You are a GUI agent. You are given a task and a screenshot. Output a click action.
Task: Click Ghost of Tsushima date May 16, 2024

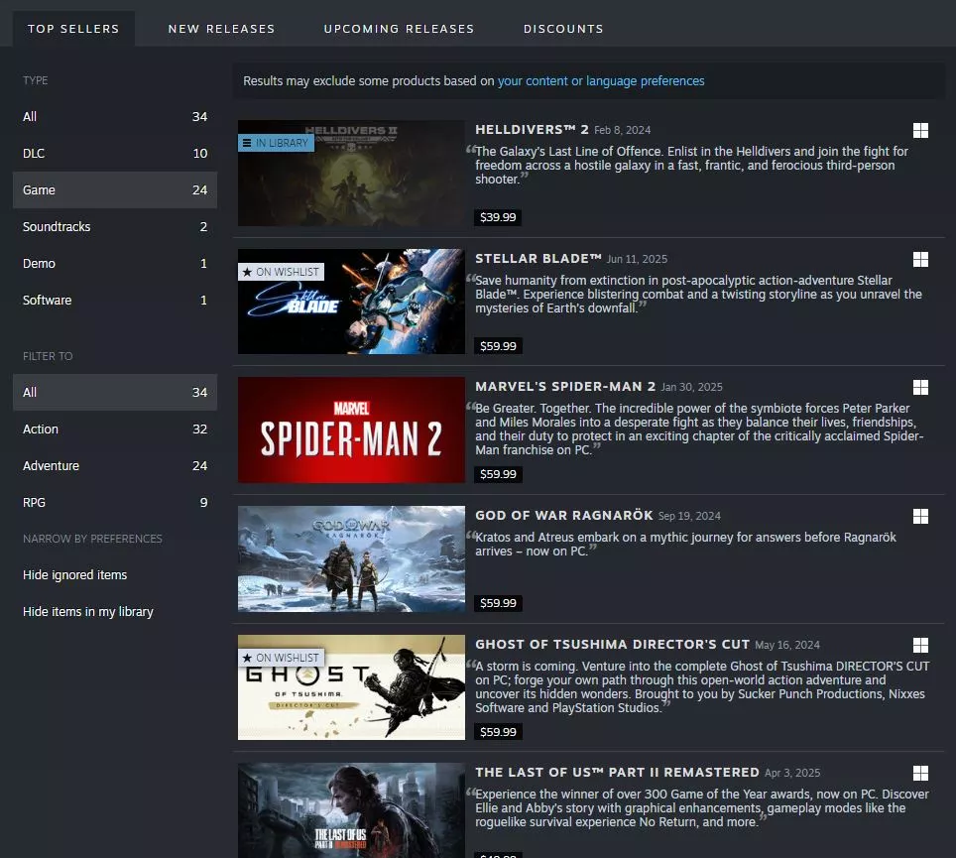pyautogui.click(x=787, y=645)
